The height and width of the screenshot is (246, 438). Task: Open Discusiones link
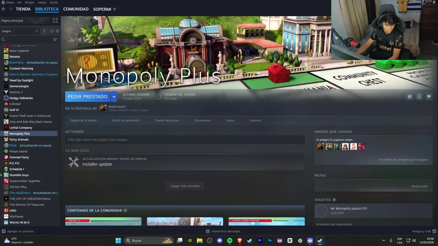[x=203, y=120]
